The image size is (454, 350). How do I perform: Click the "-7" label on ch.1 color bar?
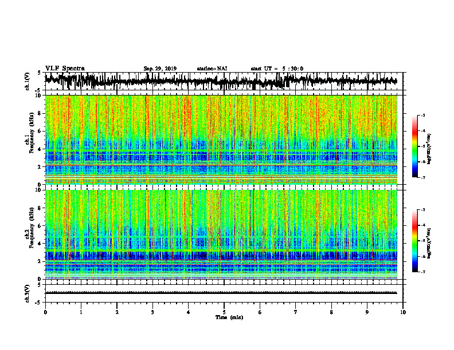(422, 177)
